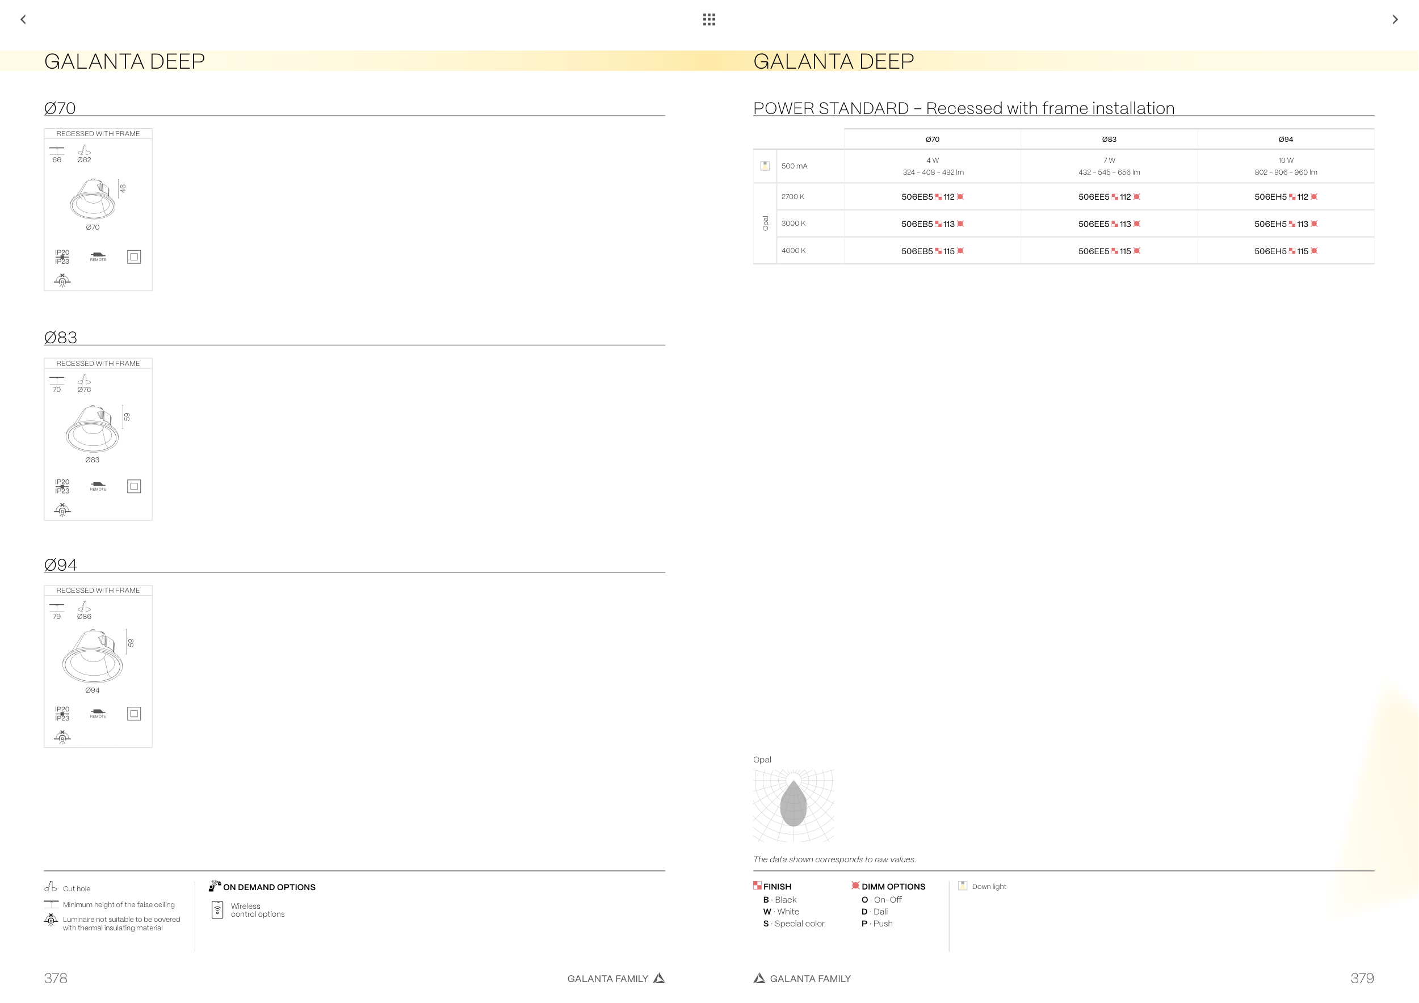Click the Down light legend icon
Screen dimensions: 1419x1003
962,886
